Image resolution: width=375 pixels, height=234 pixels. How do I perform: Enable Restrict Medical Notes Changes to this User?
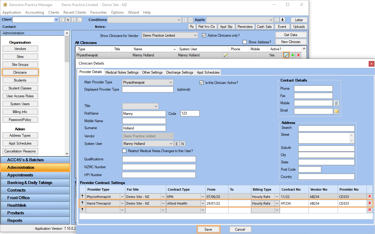(124, 151)
